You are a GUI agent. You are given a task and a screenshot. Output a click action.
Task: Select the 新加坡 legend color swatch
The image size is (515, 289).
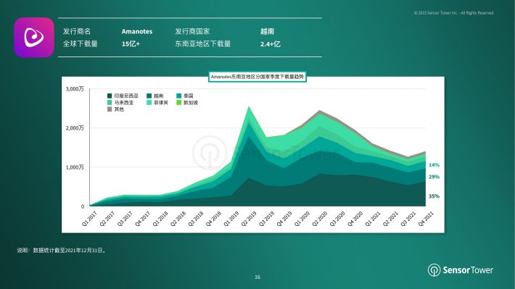click(x=178, y=103)
